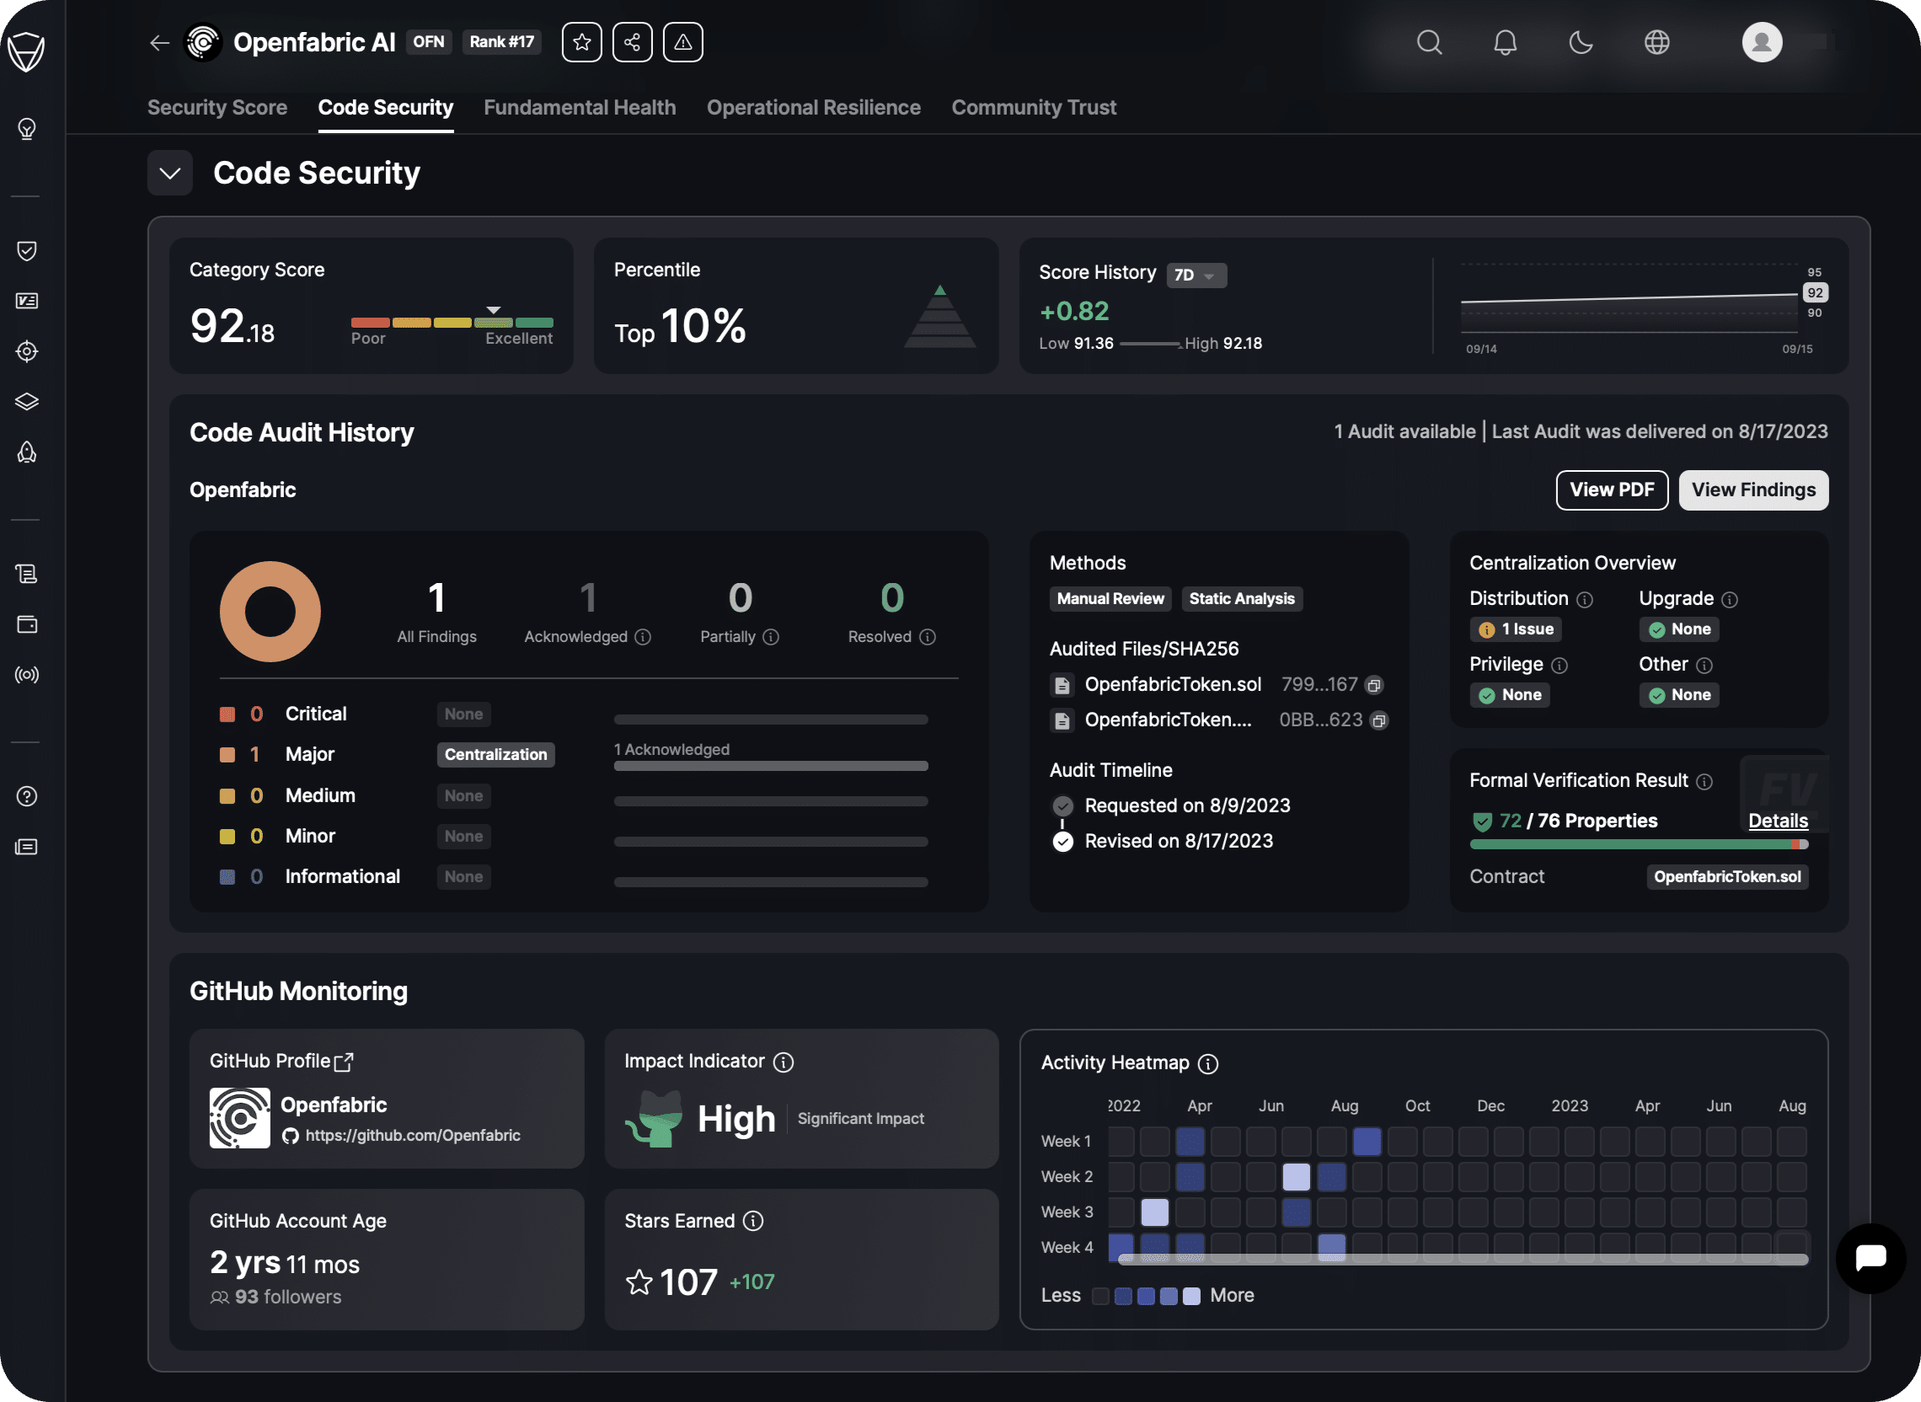This screenshot has height=1402, width=1921.
Task: Click the orange findings donut chart
Action: (x=270, y=612)
